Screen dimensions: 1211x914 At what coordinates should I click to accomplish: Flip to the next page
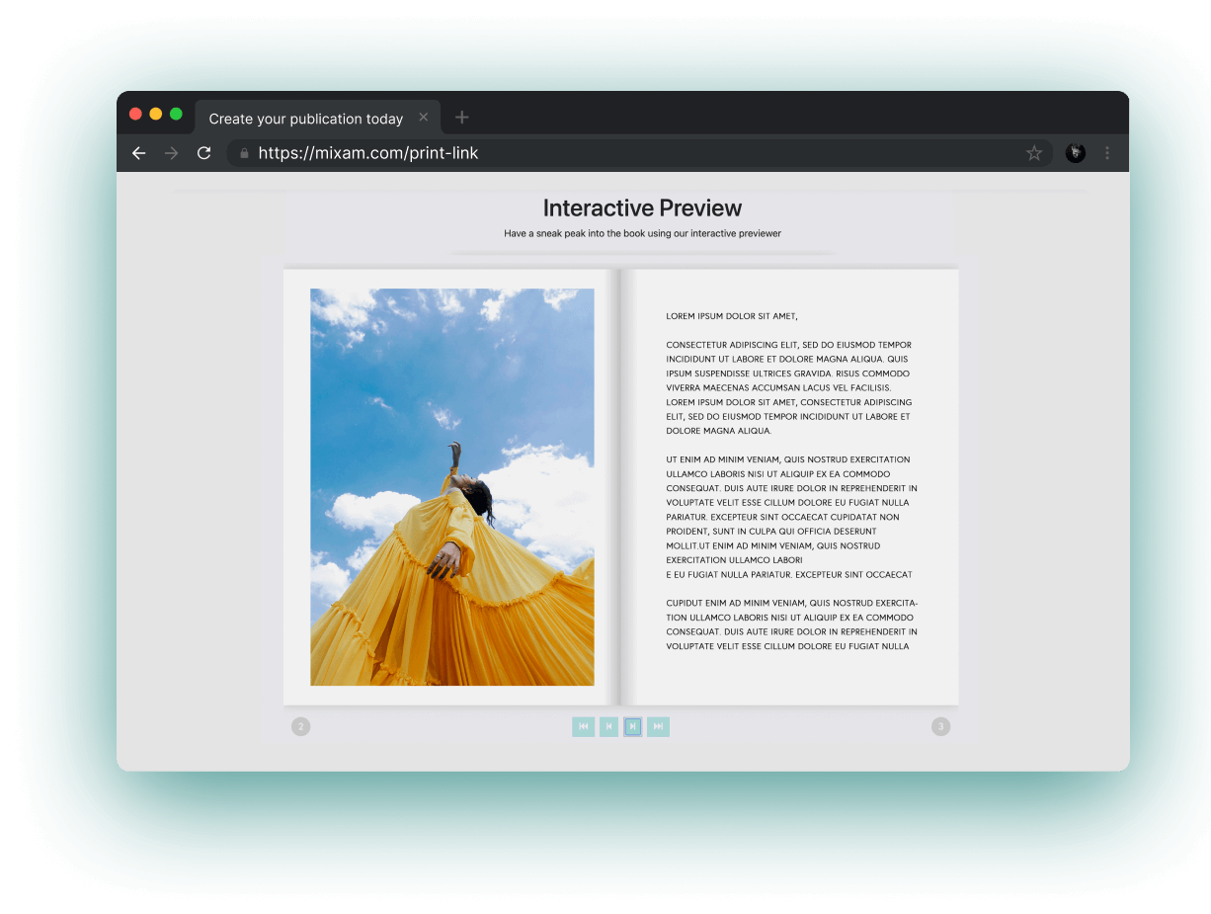tap(633, 727)
